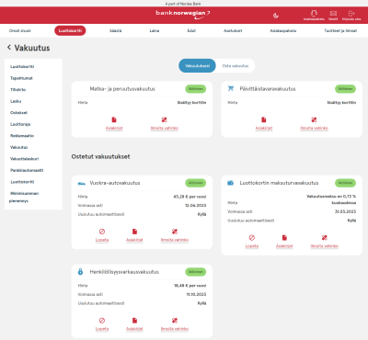Open Laina in navigation bar
Viewport: 368px width, 340px height.
click(155, 30)
